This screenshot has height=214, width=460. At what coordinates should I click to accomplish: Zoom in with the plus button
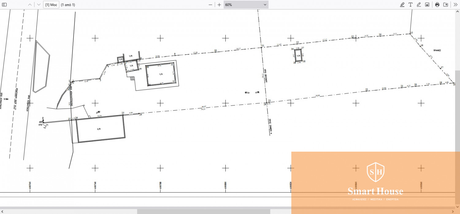tap(219, 5)
